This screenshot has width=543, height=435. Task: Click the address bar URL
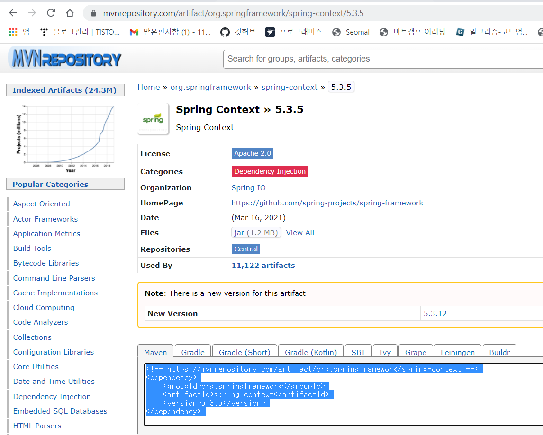(x=233, y=13)
